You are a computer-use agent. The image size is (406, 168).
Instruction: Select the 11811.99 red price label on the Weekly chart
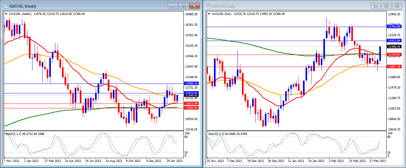[191, 104]
